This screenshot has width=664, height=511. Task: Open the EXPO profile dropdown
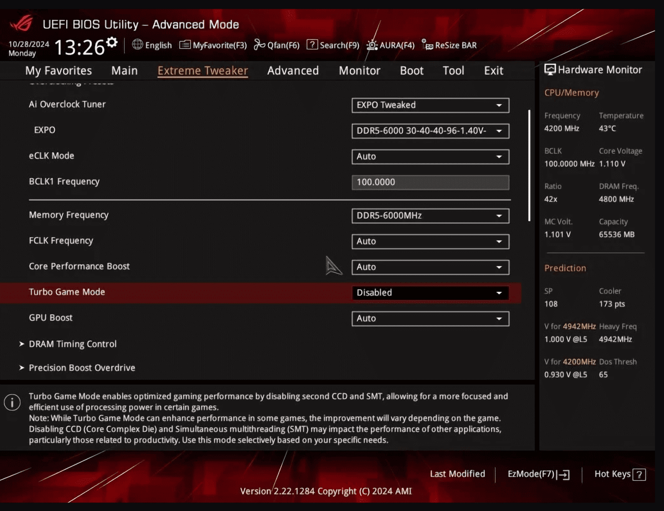430,131
